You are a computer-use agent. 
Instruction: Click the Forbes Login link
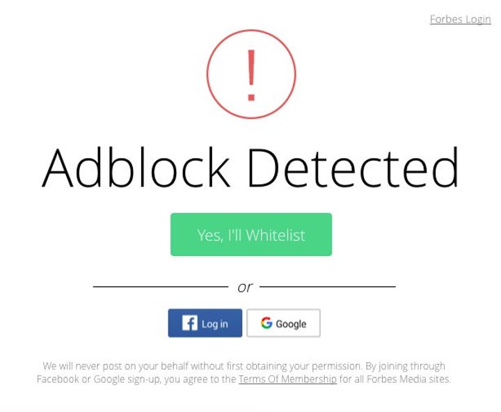click(460, 19)
